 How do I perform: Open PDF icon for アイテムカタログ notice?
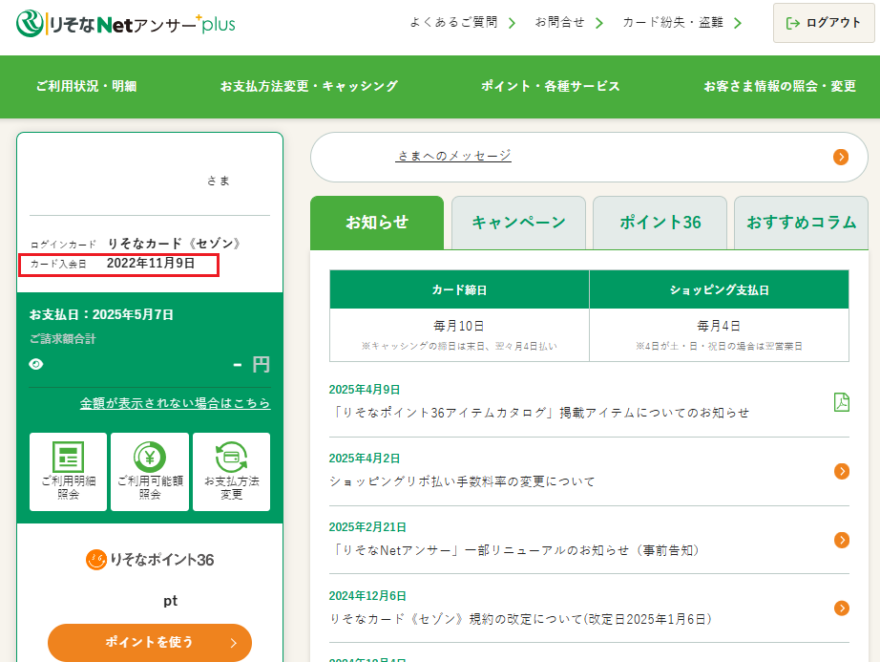click(x=841, y=402)
